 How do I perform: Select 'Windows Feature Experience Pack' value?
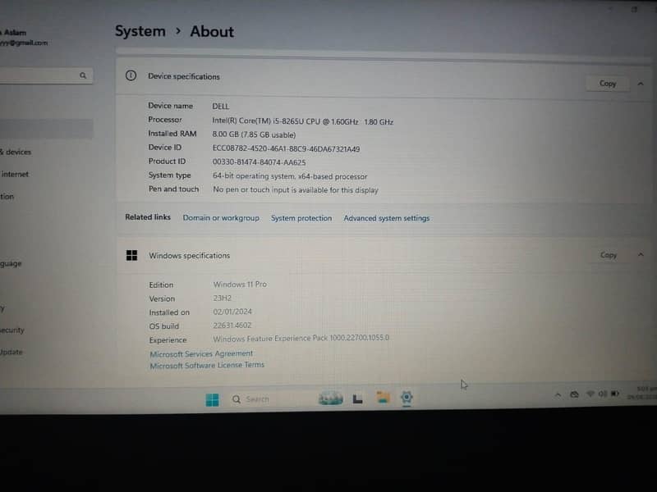tap(301, 338)
